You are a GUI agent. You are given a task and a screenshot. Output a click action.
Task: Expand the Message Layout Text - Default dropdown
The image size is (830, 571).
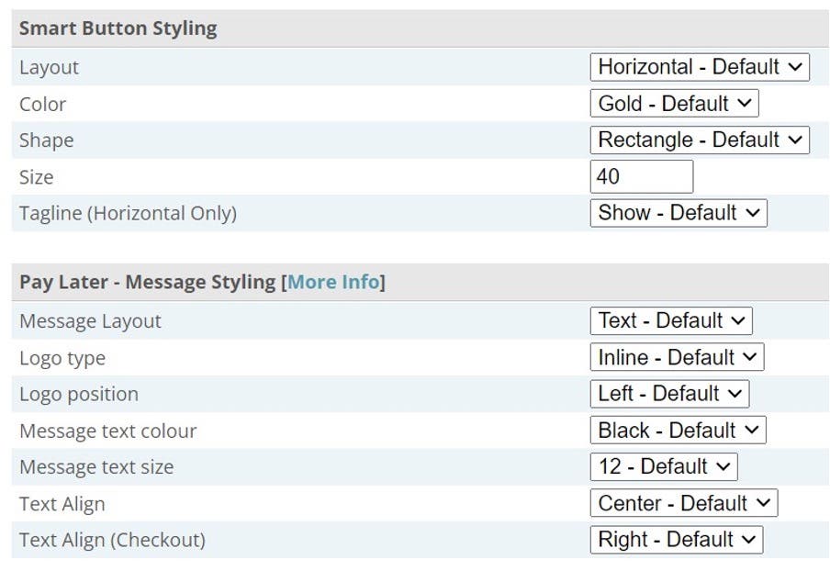click(x=670, y=321)
